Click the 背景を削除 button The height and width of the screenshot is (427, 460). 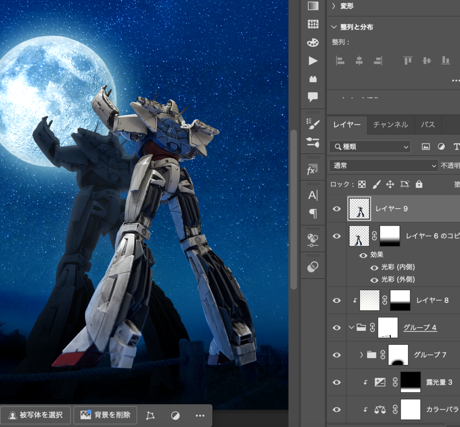[x=105, y=415]
